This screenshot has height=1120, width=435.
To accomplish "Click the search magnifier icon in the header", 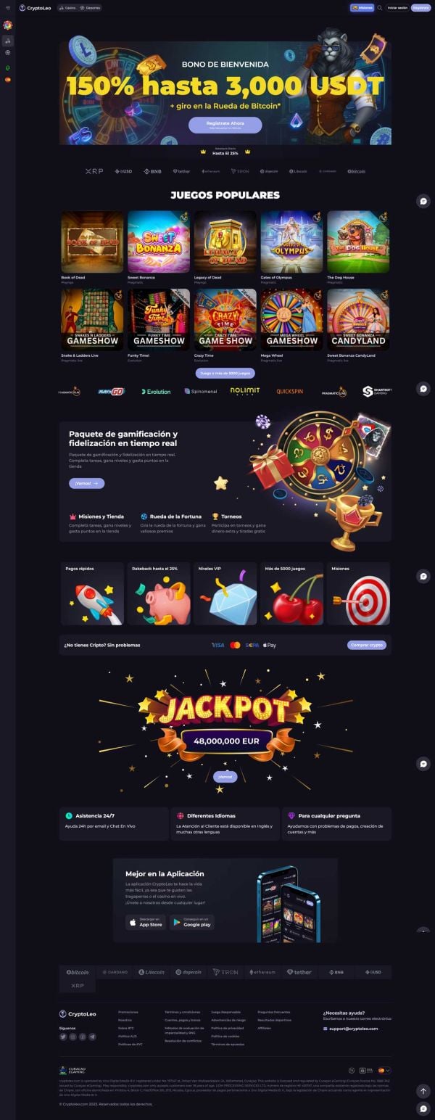I will pos(380,8).
